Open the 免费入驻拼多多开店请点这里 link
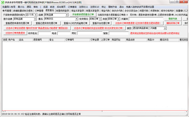This screenshot has height=117, width=189. 140,7
